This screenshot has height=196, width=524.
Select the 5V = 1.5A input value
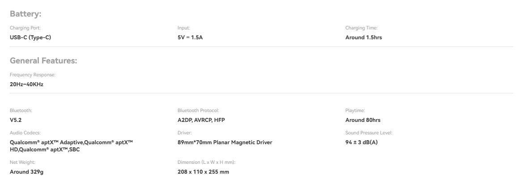tap(190, 38)
